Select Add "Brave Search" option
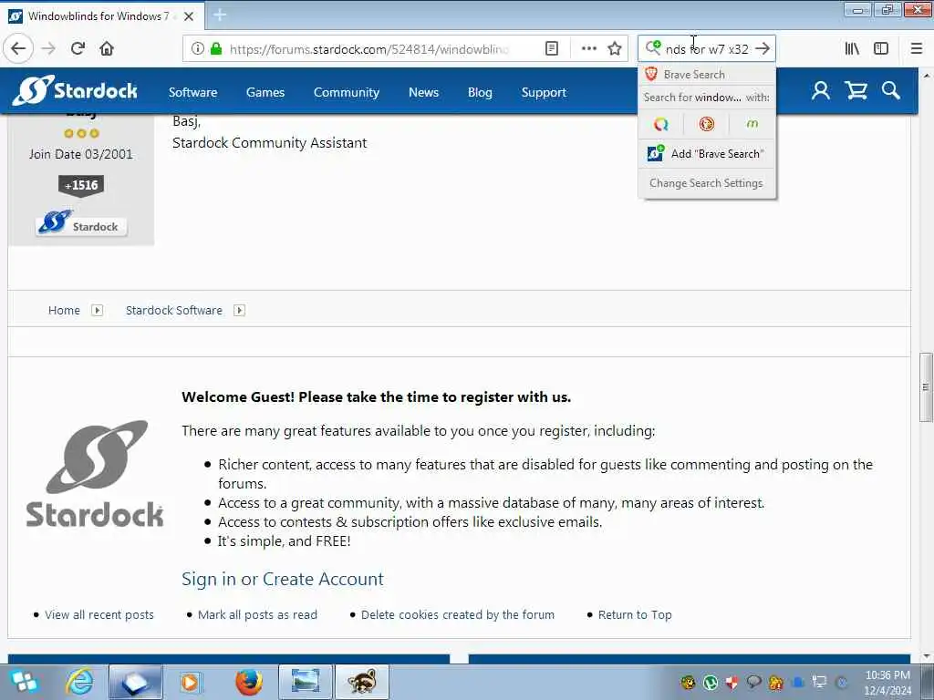Viewport: 934px width, 700px height. click(x=707, y=153)
